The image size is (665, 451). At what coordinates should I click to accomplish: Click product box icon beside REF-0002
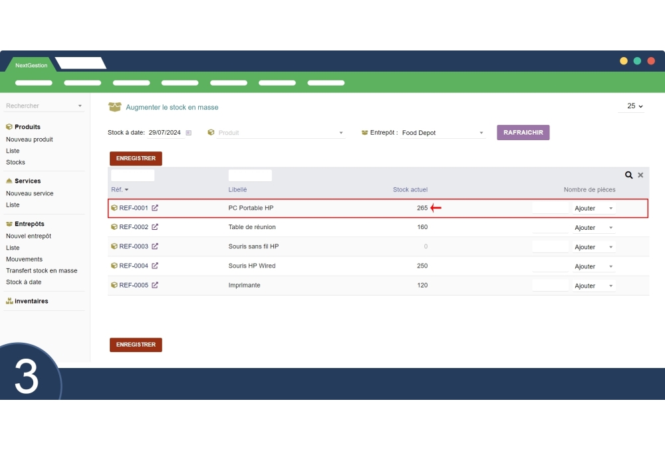114,227
